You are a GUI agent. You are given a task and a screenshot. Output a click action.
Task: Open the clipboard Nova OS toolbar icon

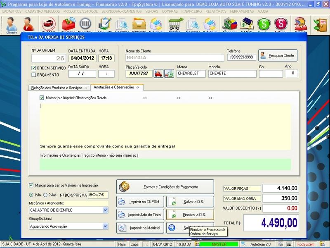[105, 24]
